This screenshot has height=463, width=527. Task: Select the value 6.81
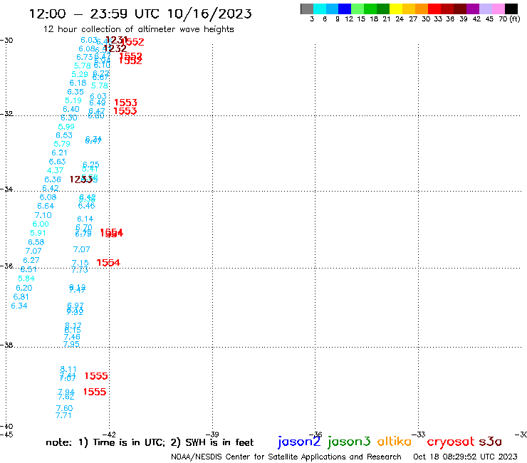21,297
